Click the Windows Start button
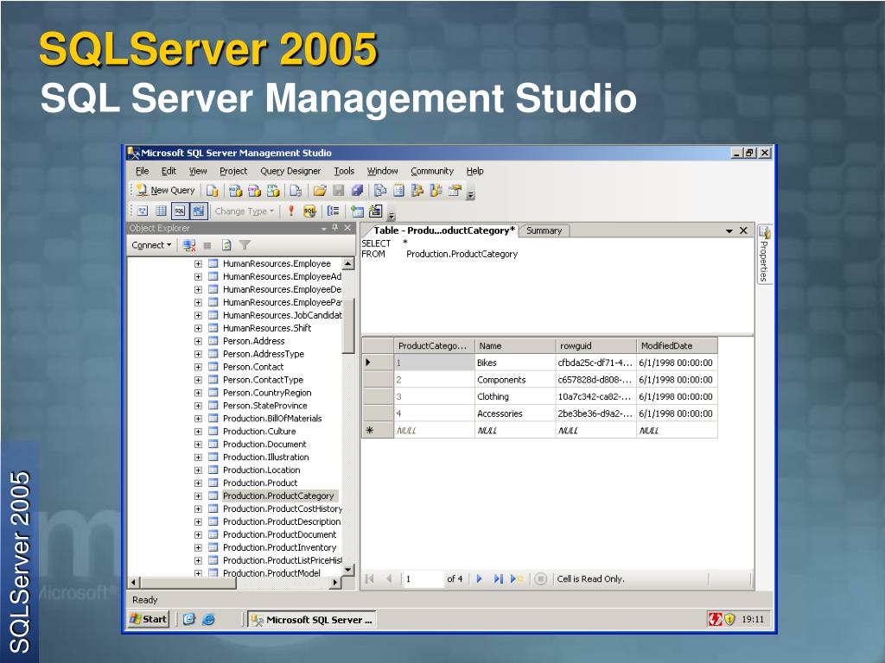Screen dimensions: 885x663 pyautogui.click(x=149, y=619)
